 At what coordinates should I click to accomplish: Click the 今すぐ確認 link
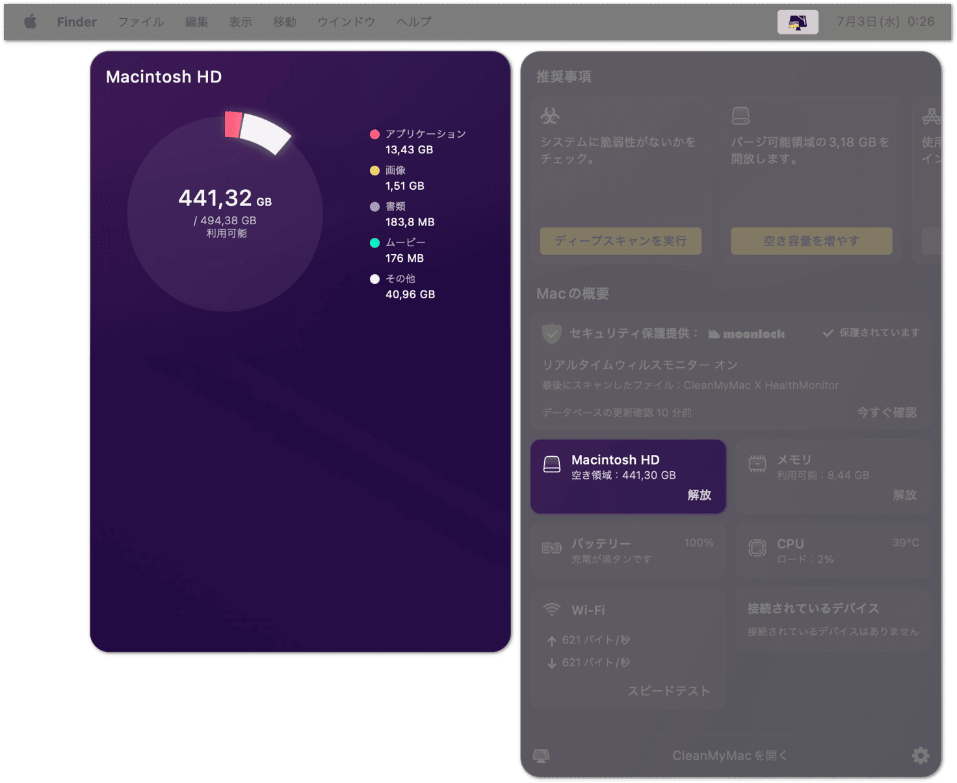[x=887, y=413]
